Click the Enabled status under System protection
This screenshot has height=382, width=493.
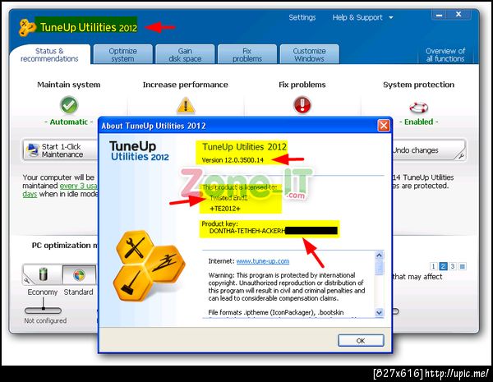tap(418, 122)
